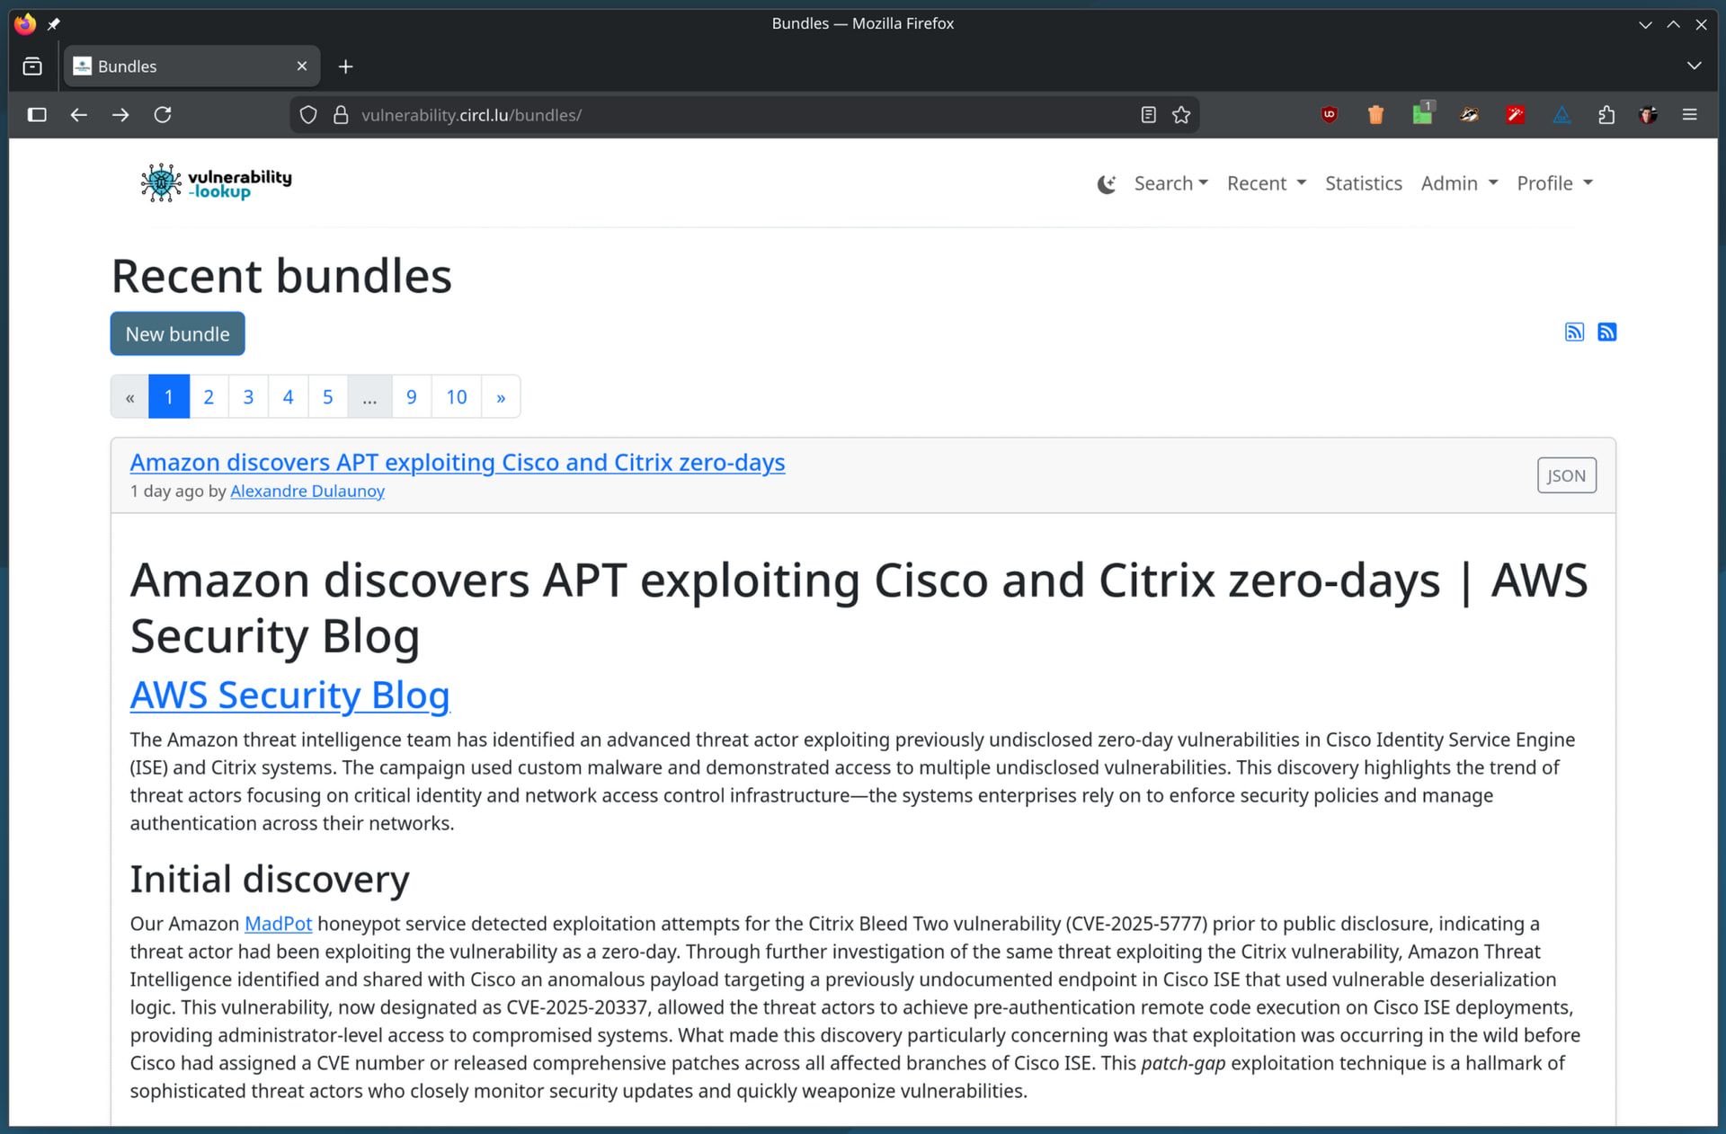
Task: Click the Firefox reader view icon
Action: click(1148, 115)
